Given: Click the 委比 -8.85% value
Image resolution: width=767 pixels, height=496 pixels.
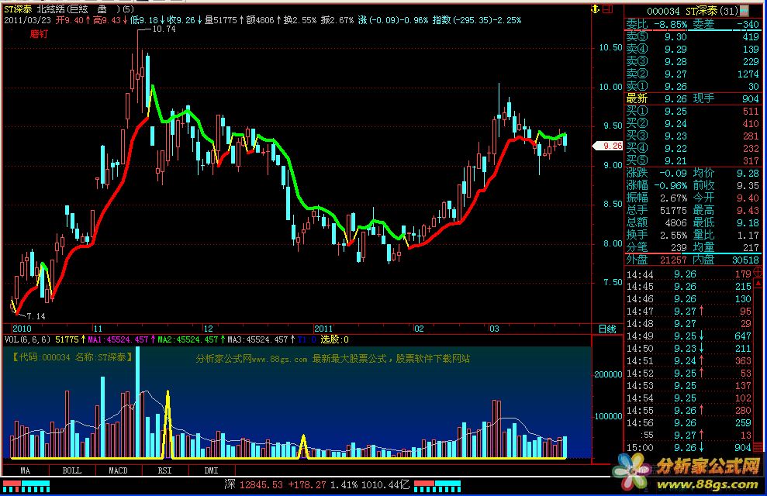Looking at the screenshot, I should click(670, 25).
